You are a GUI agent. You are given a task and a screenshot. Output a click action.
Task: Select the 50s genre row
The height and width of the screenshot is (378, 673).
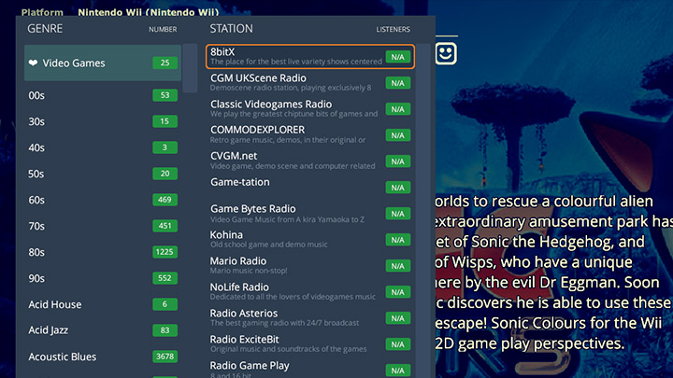pyautogui.click(x=103, y=174)
